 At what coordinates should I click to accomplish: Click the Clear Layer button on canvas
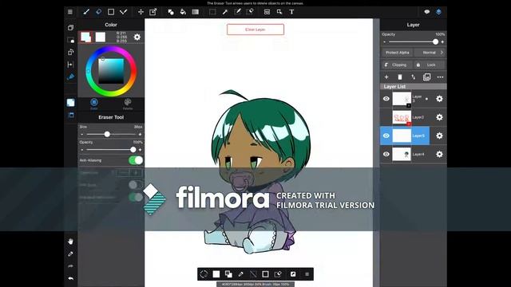click(x=255, y=29)
